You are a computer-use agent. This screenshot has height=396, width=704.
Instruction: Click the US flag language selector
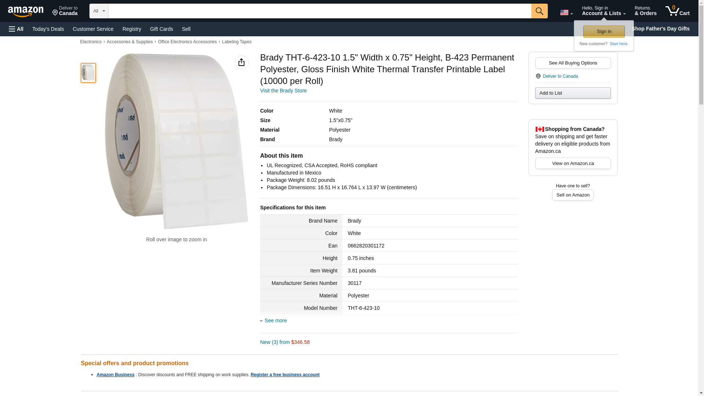[566, 12]
